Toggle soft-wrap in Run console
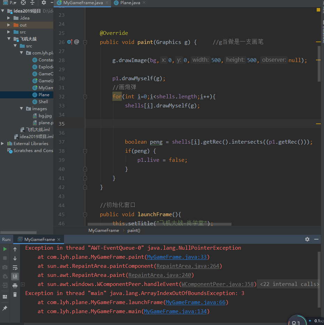The height and width of the screenshot is (325, 324). [x=15, y=267]
